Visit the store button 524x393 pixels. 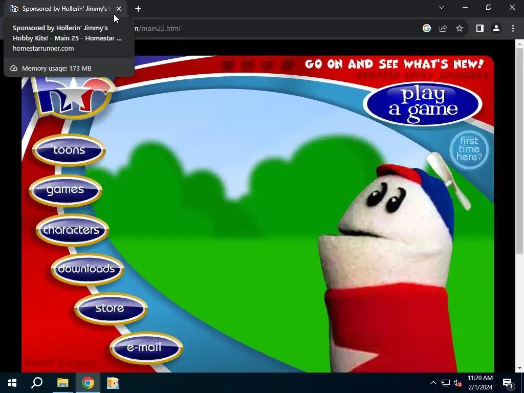[x=111, y=308]
